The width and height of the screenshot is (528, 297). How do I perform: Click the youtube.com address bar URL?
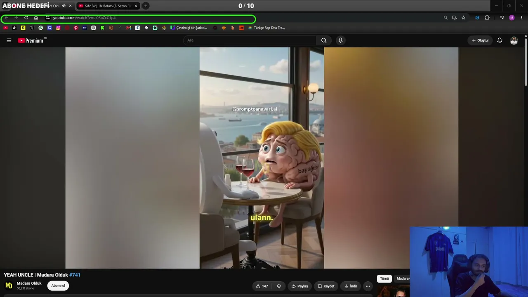[x=84, y=18]
